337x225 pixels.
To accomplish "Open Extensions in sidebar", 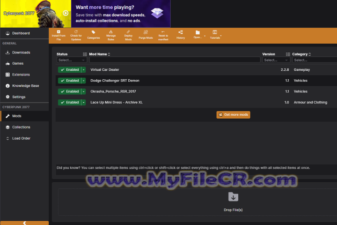I will tap(21, 75).
